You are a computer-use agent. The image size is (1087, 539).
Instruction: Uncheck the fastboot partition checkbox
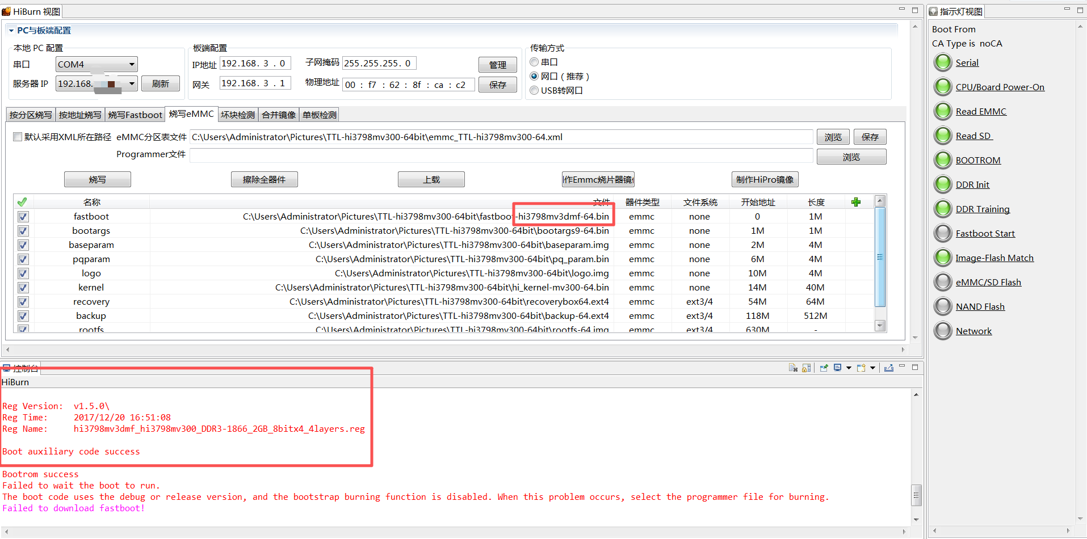pos(23,217)
